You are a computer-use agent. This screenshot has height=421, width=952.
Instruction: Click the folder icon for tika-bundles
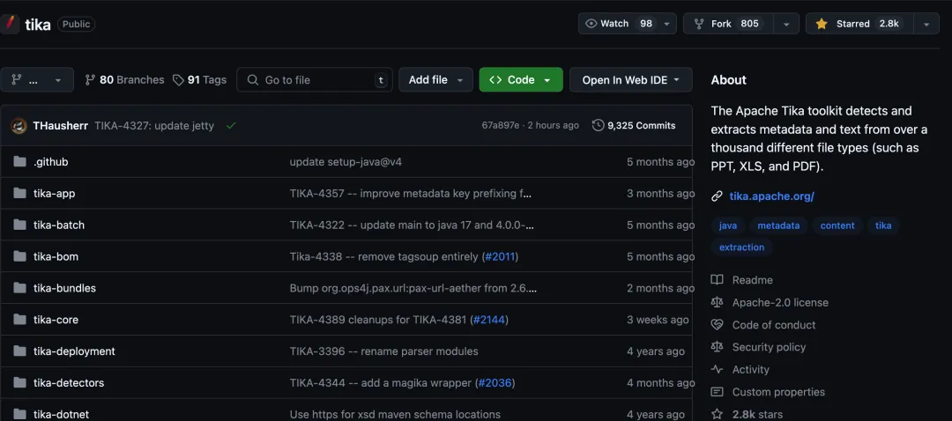[20, 287]
